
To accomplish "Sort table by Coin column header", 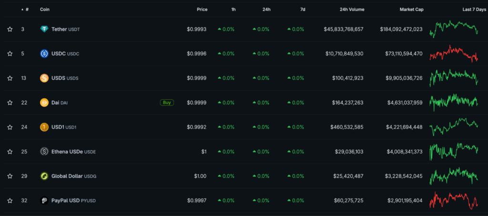I will [x=45, y=10].
